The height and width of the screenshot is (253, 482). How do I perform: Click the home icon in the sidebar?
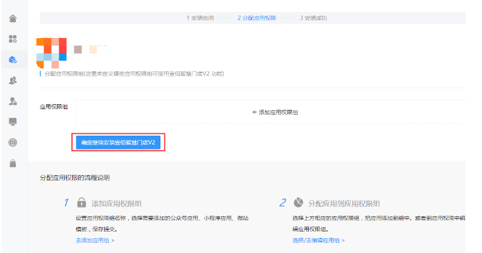[13, 18]
